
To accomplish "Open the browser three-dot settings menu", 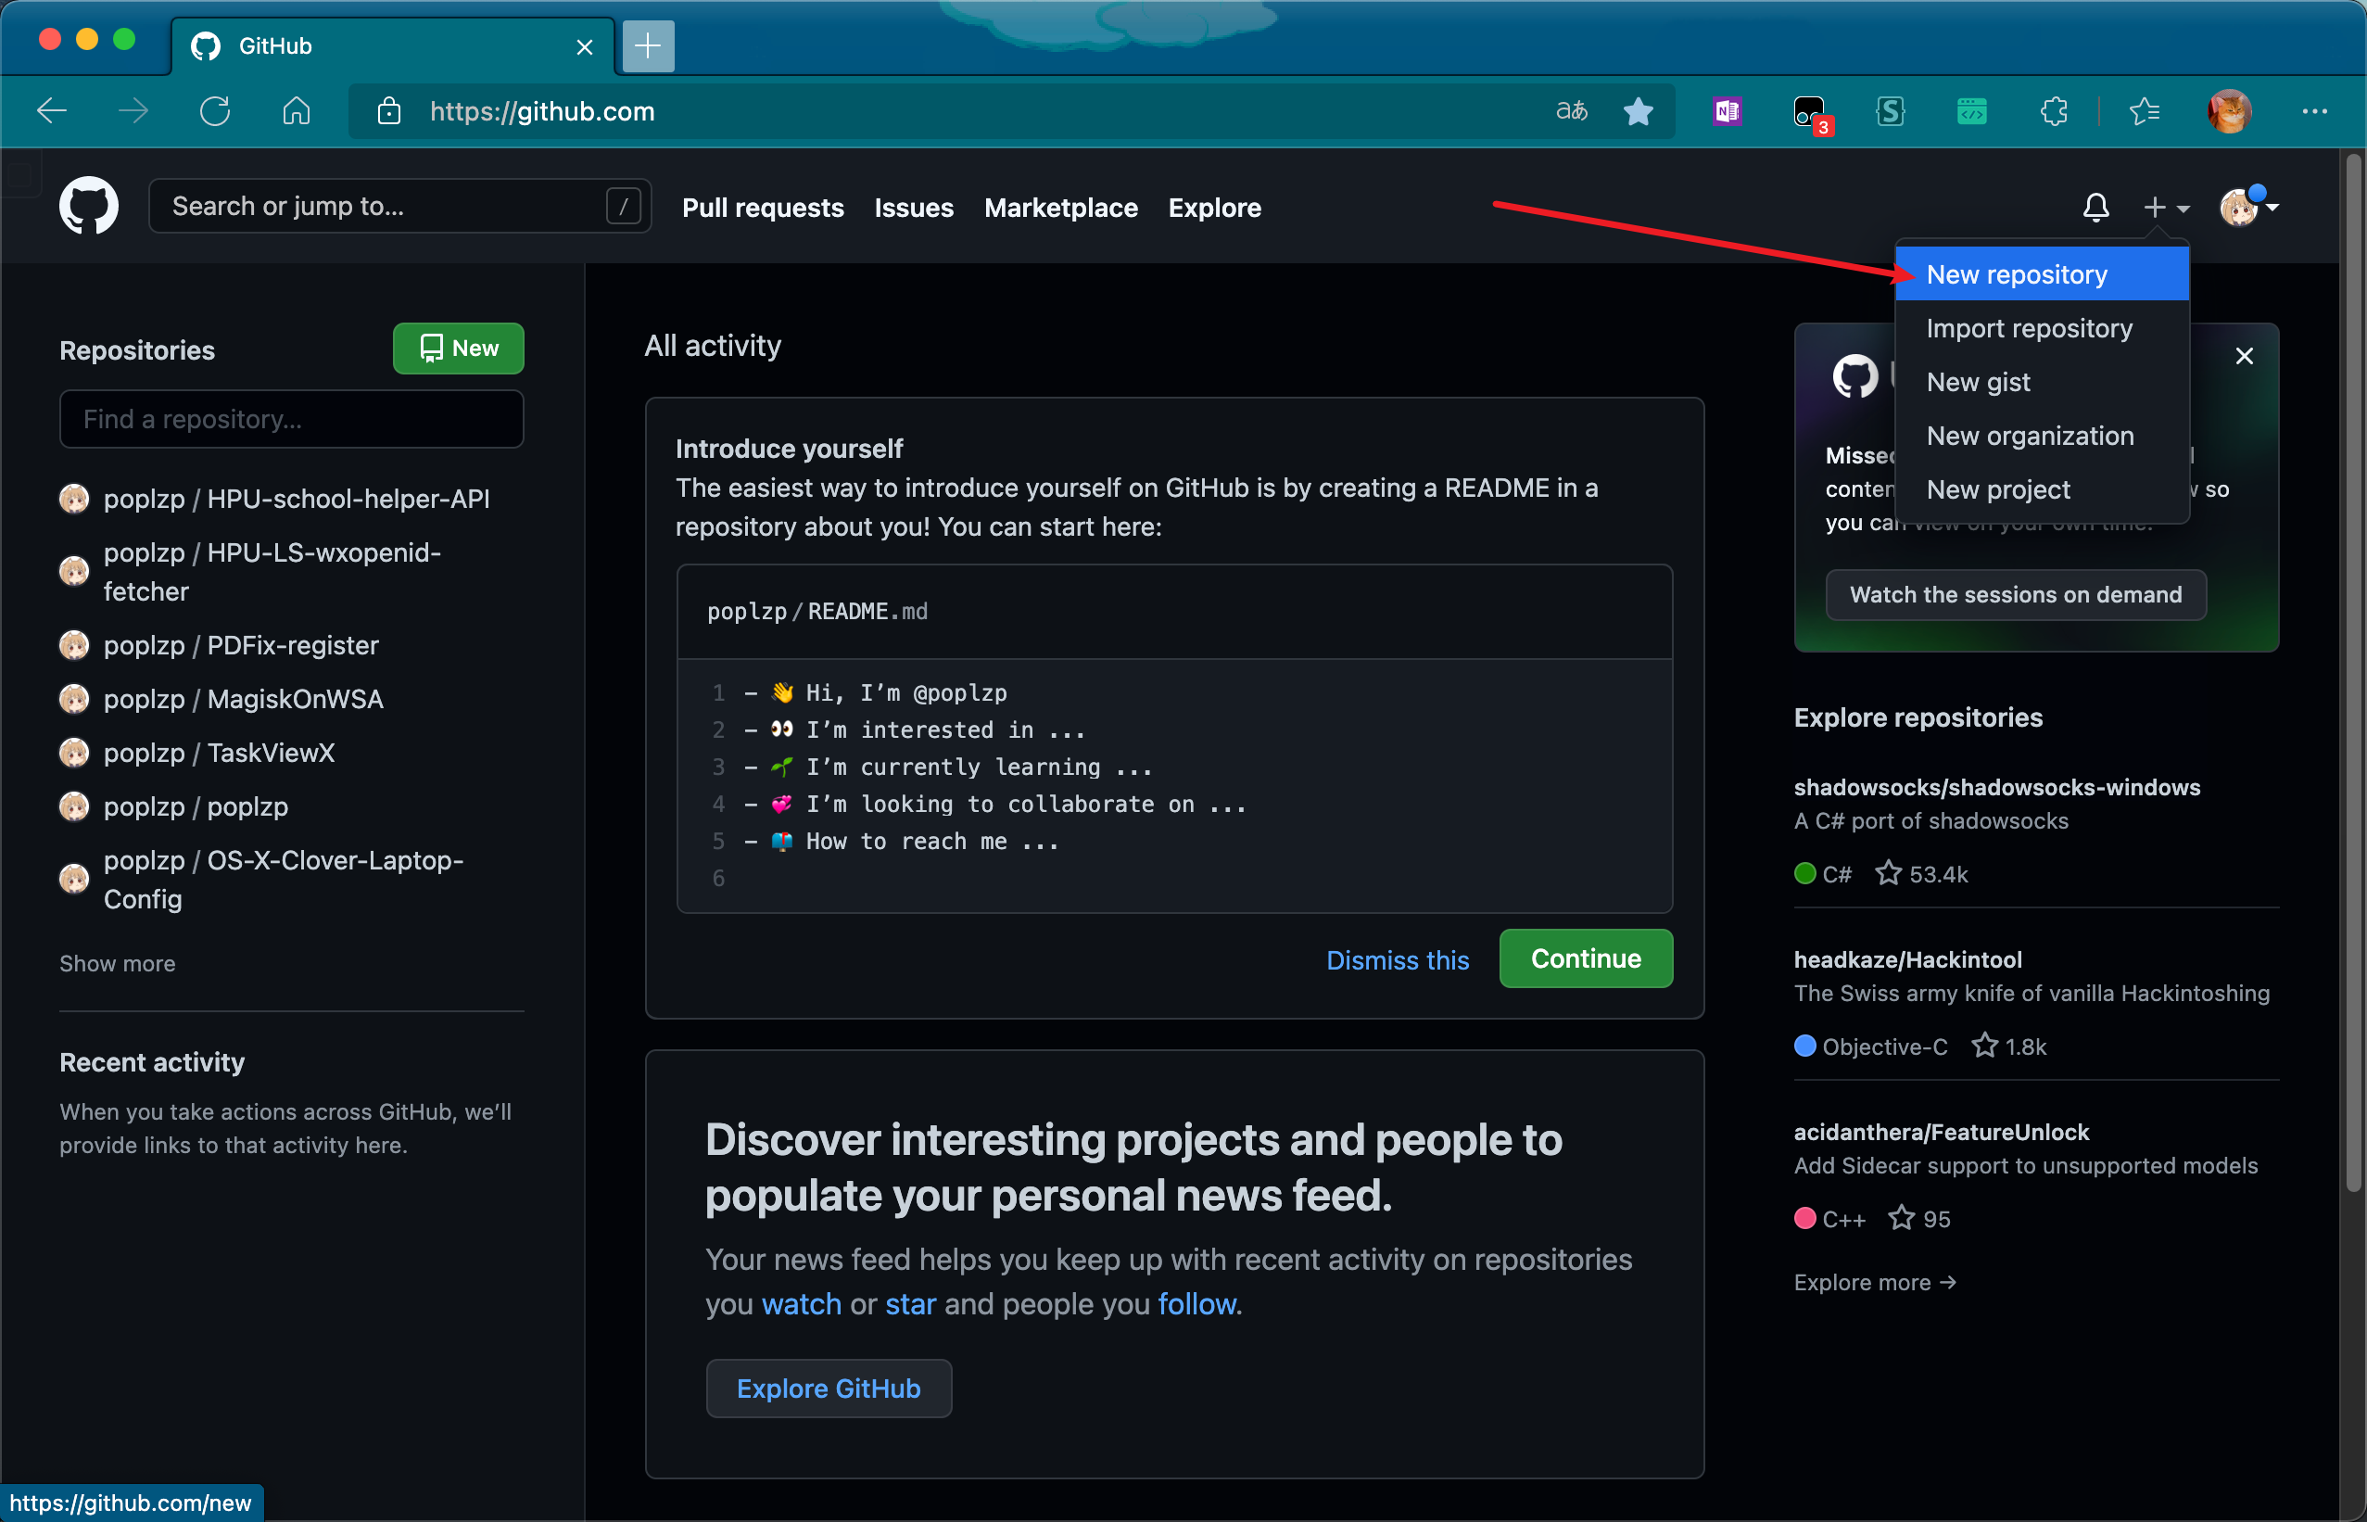I will point(2313,110).
